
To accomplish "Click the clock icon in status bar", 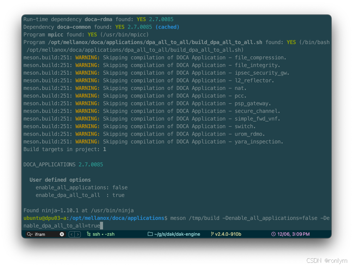I will click(273, 234).
